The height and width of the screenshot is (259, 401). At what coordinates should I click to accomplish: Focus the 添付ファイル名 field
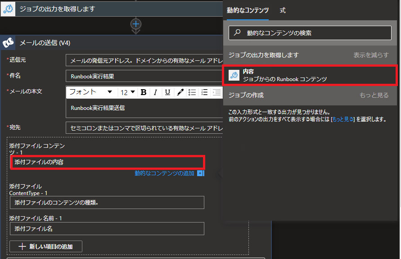pos(107,228)
